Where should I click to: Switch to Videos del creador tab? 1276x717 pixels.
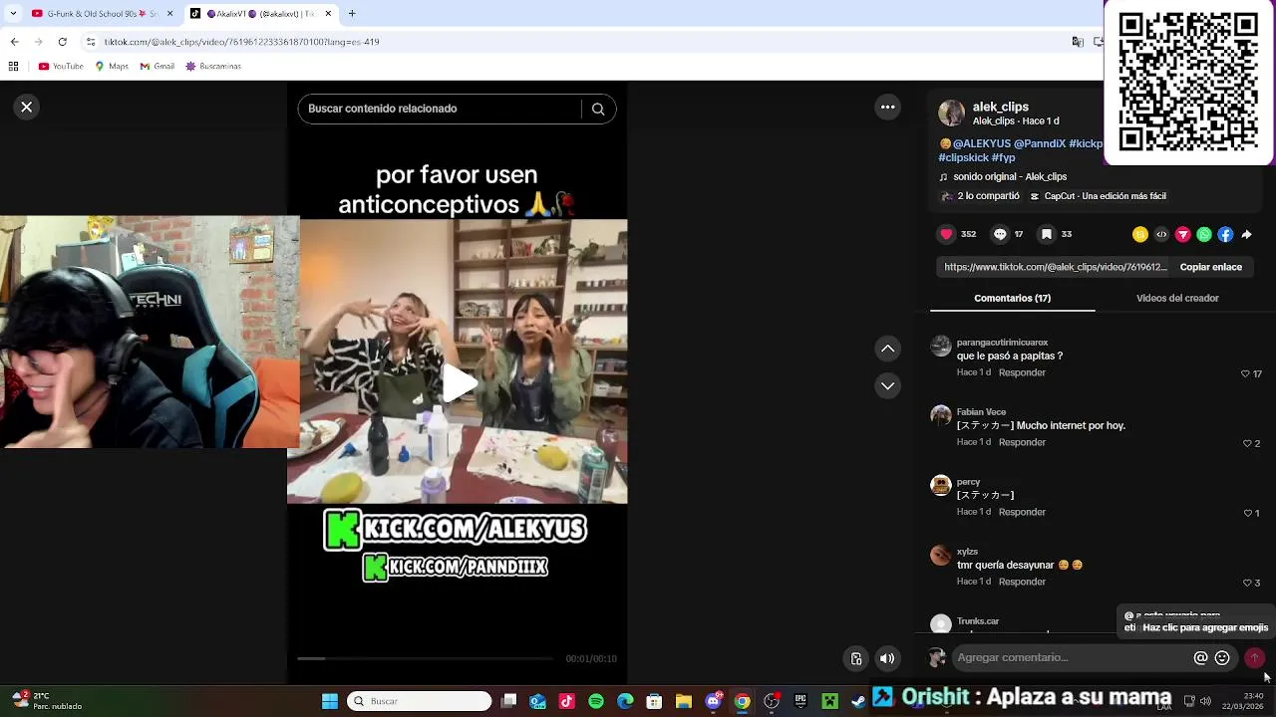click(x=1177, y=298)
